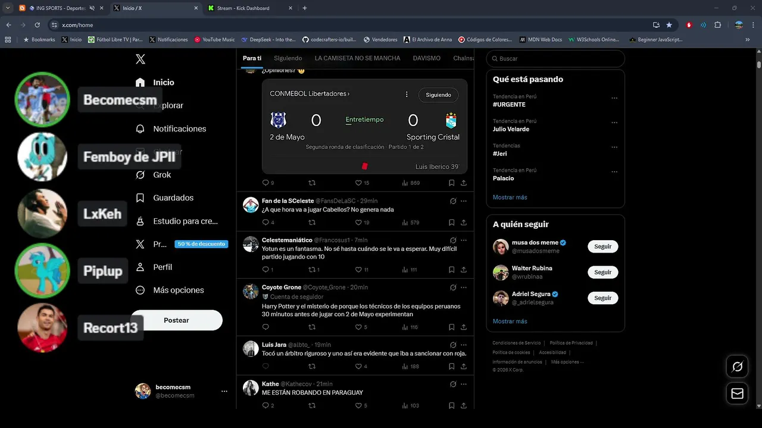Open more options for the #URGENTE trend
The image size is (762, 428).
click(614, 98)
